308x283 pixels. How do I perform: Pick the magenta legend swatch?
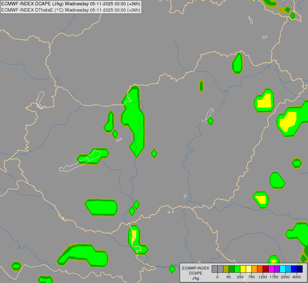[x=272, y=269]
